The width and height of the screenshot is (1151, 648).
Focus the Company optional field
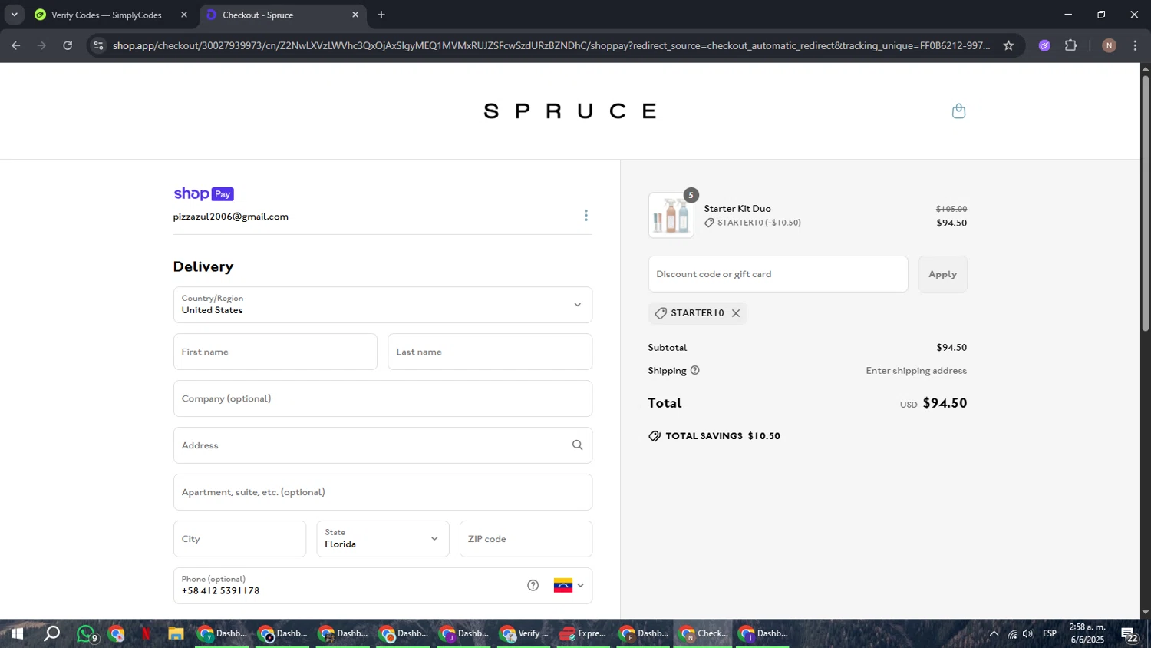coord(383,398)
